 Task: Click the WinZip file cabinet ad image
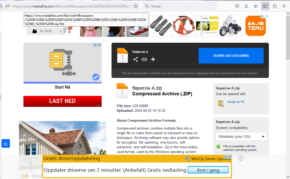(x=63, y=62)
